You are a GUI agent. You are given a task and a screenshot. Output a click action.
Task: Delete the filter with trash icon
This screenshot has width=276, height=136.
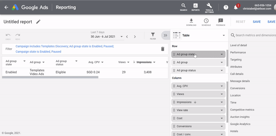pos(162,49)
